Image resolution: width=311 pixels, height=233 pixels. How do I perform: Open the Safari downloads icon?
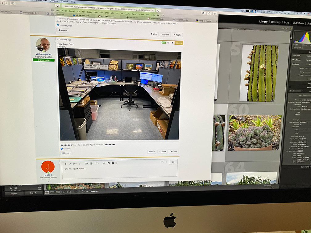[203, 13]
